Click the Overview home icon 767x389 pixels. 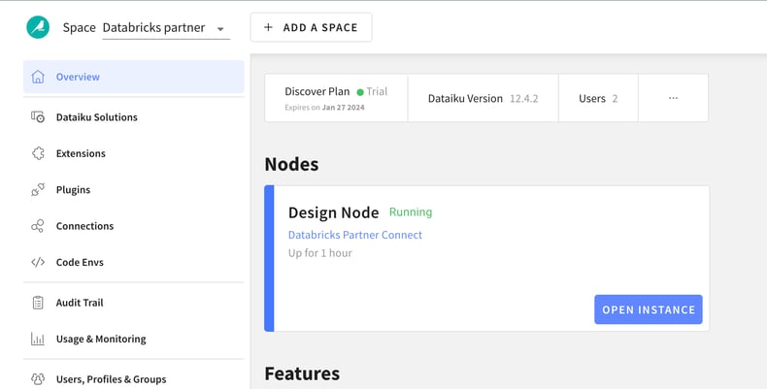click(38, 77)
